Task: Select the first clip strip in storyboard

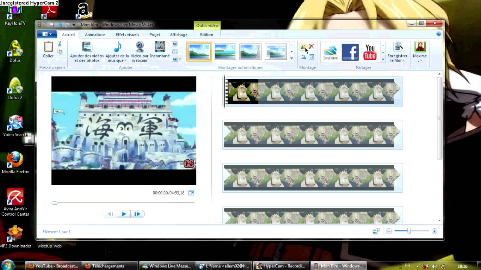Action: click(x=313, y=91)
